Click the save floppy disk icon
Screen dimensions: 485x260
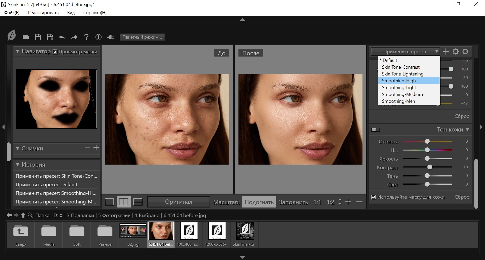coord(38,37)
